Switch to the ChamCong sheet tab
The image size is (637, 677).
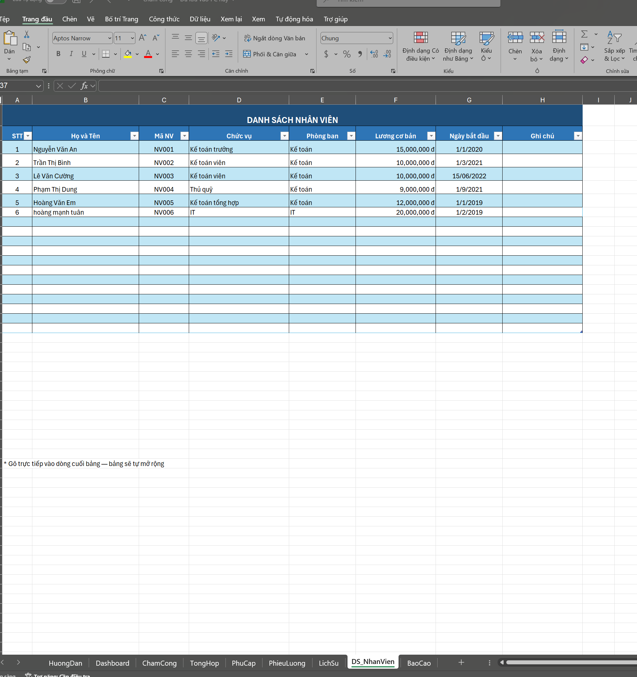point(159,663)
